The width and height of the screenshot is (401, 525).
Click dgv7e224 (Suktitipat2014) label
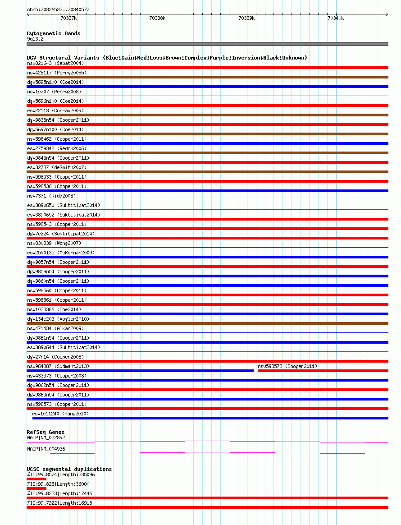click(61, 234)
